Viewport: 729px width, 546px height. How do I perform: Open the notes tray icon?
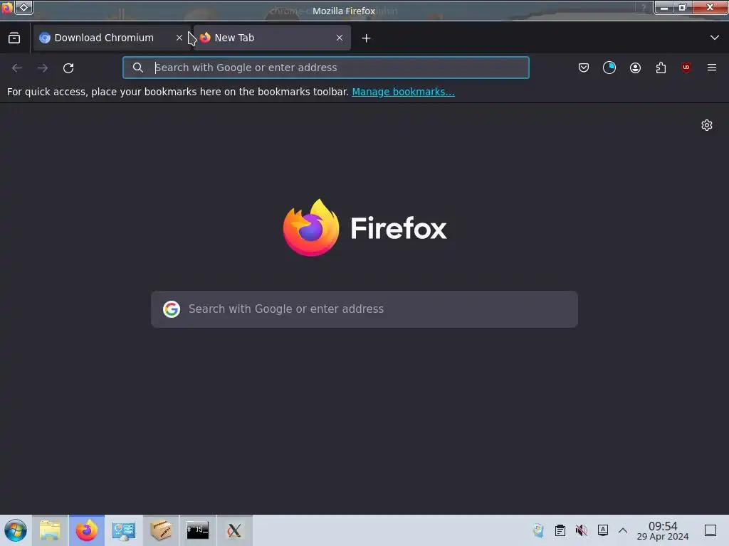(539, 530)
